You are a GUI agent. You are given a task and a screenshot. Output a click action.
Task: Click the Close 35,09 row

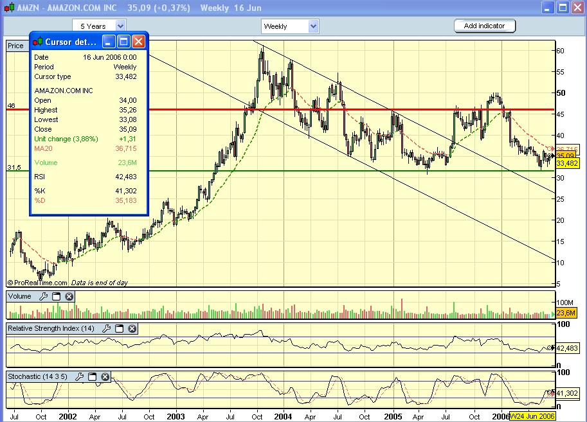[x=86, y=129]
